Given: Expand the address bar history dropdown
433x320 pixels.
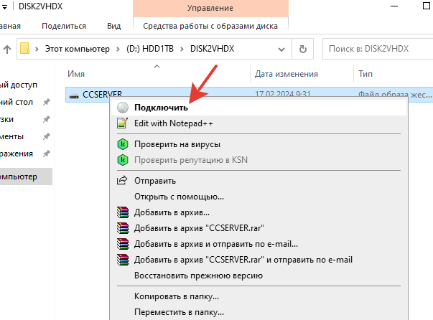Looking at the screenshot, I should coord(281,50).
